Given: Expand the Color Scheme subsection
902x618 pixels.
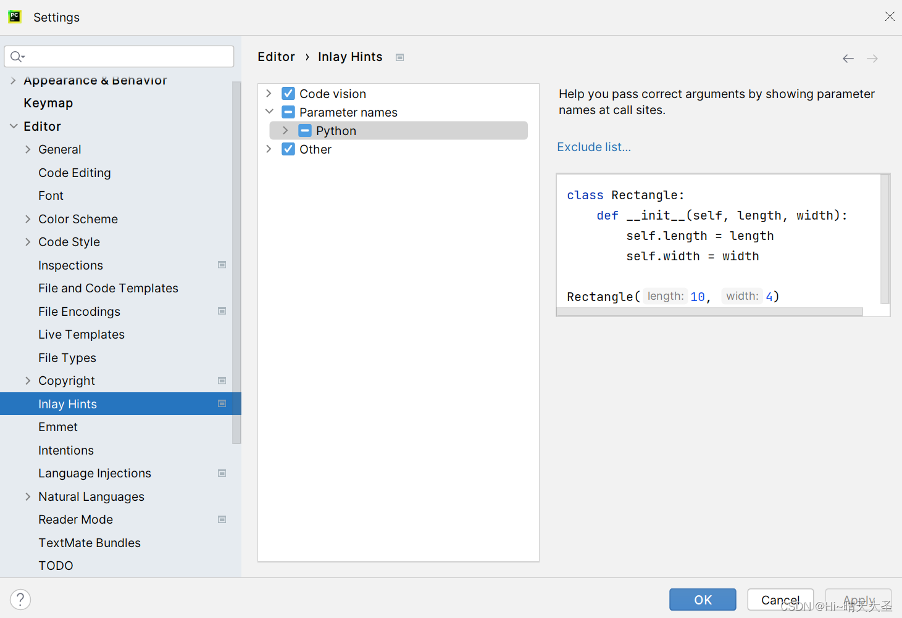Looking at the screenshot, I should (28, 219).
